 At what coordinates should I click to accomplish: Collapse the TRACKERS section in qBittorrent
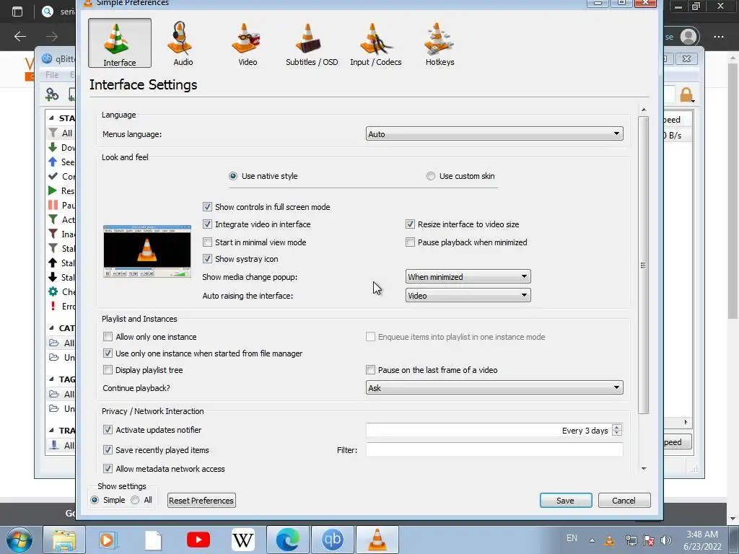point(51,430)
